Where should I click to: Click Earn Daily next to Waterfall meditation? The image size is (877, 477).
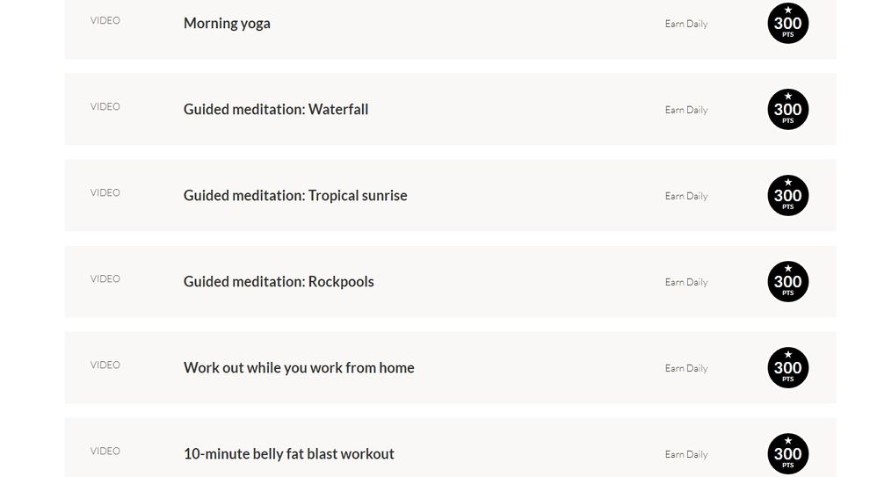point(686,110)
